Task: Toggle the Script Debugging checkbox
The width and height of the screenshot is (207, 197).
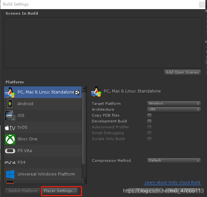Action: (x=149, y=133)
